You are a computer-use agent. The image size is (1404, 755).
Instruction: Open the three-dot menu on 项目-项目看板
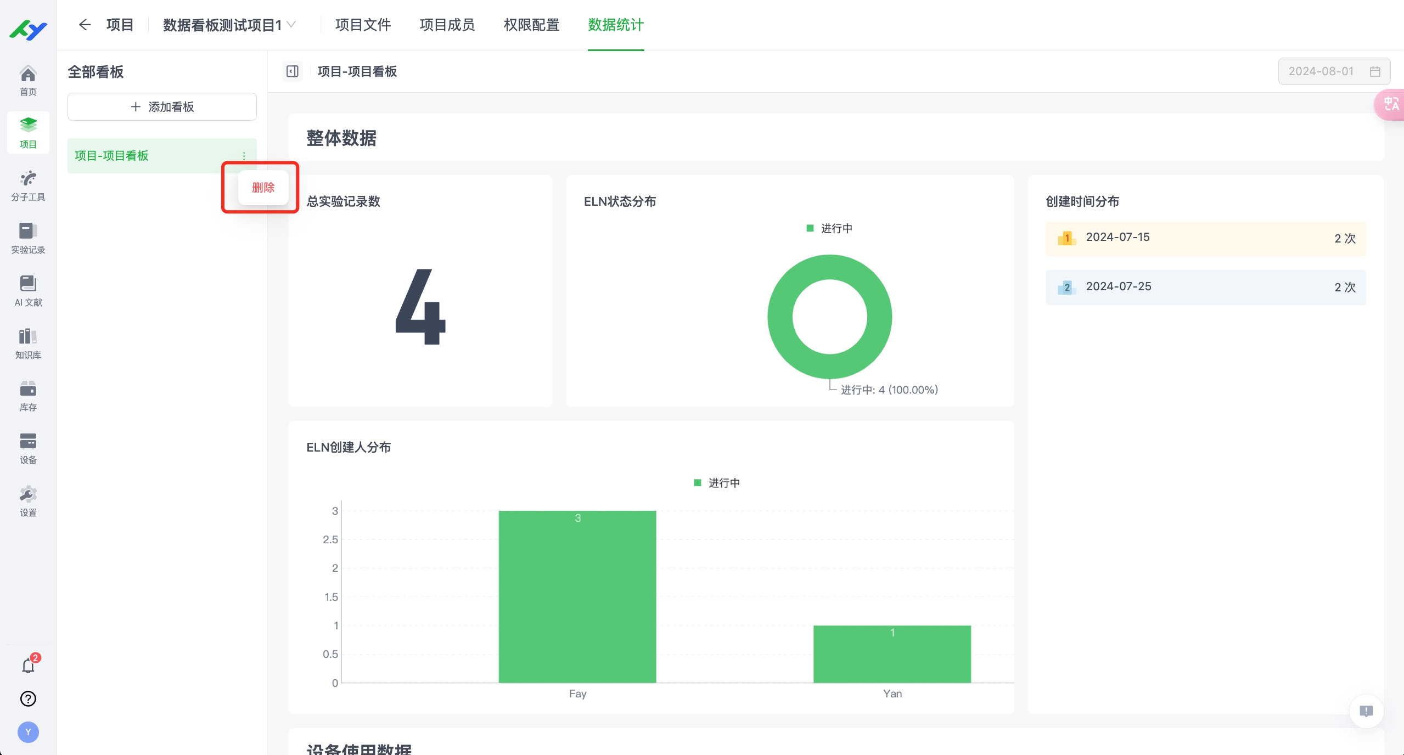click(243, 156)
